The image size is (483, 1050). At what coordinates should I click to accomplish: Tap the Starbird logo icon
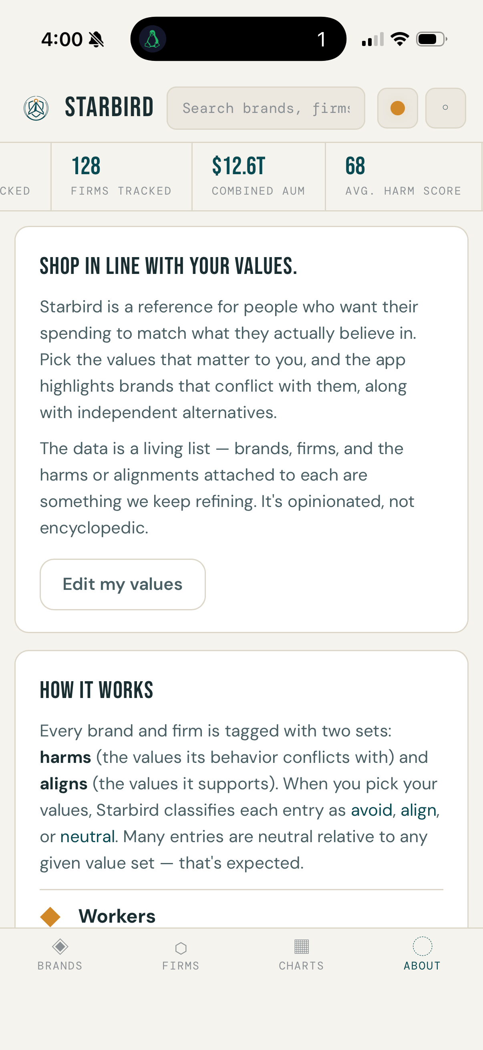click(36, 108)
